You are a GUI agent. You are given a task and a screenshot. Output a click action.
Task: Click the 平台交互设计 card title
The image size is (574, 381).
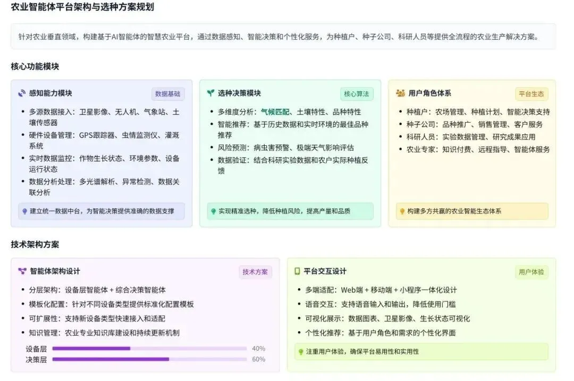pos(325,271)
